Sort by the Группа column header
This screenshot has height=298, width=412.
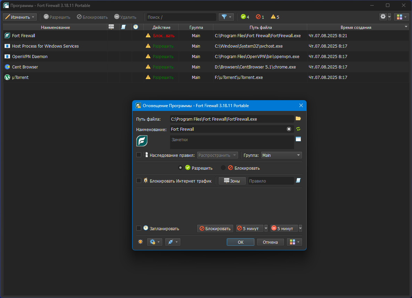click(196, 27)
